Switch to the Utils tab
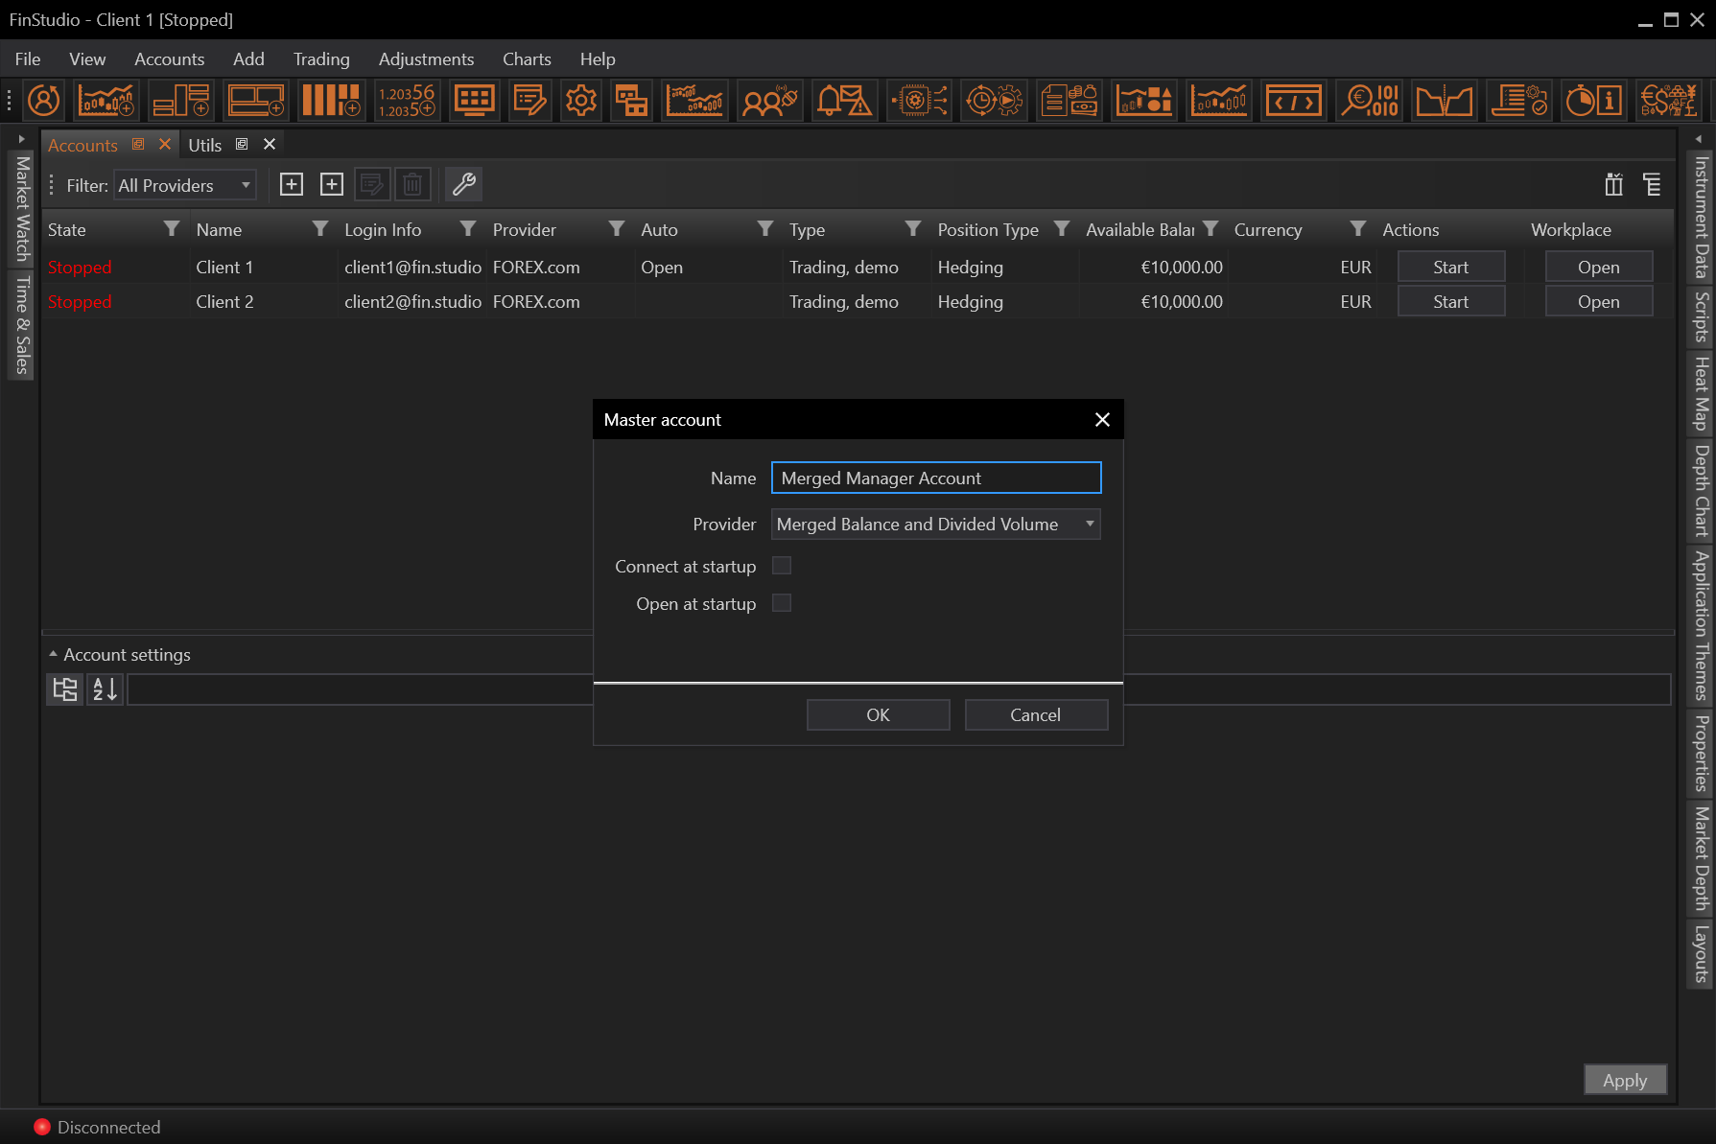 click(x=204, y=145)
